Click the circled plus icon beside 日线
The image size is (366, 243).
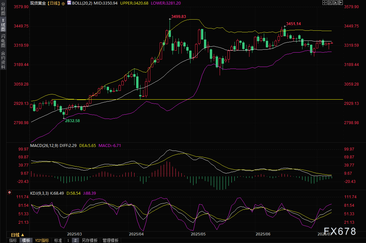coord(63,3)
